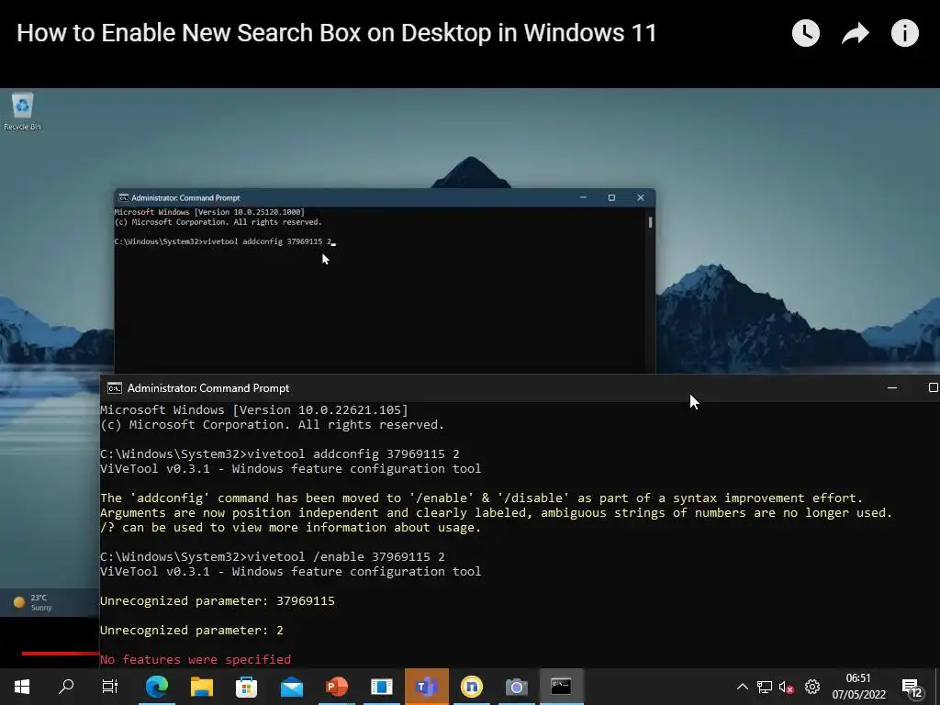Switch to Microsoft Teams in taskbar
This screenshot has width=940, height=705.
(x=426, y=687)
